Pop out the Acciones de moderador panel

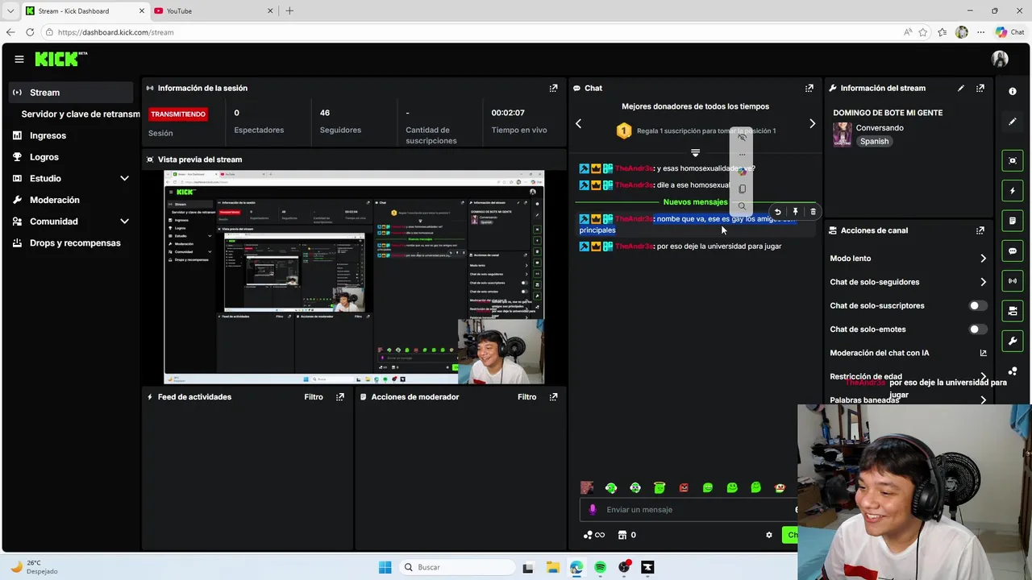(x=553, y=397)
